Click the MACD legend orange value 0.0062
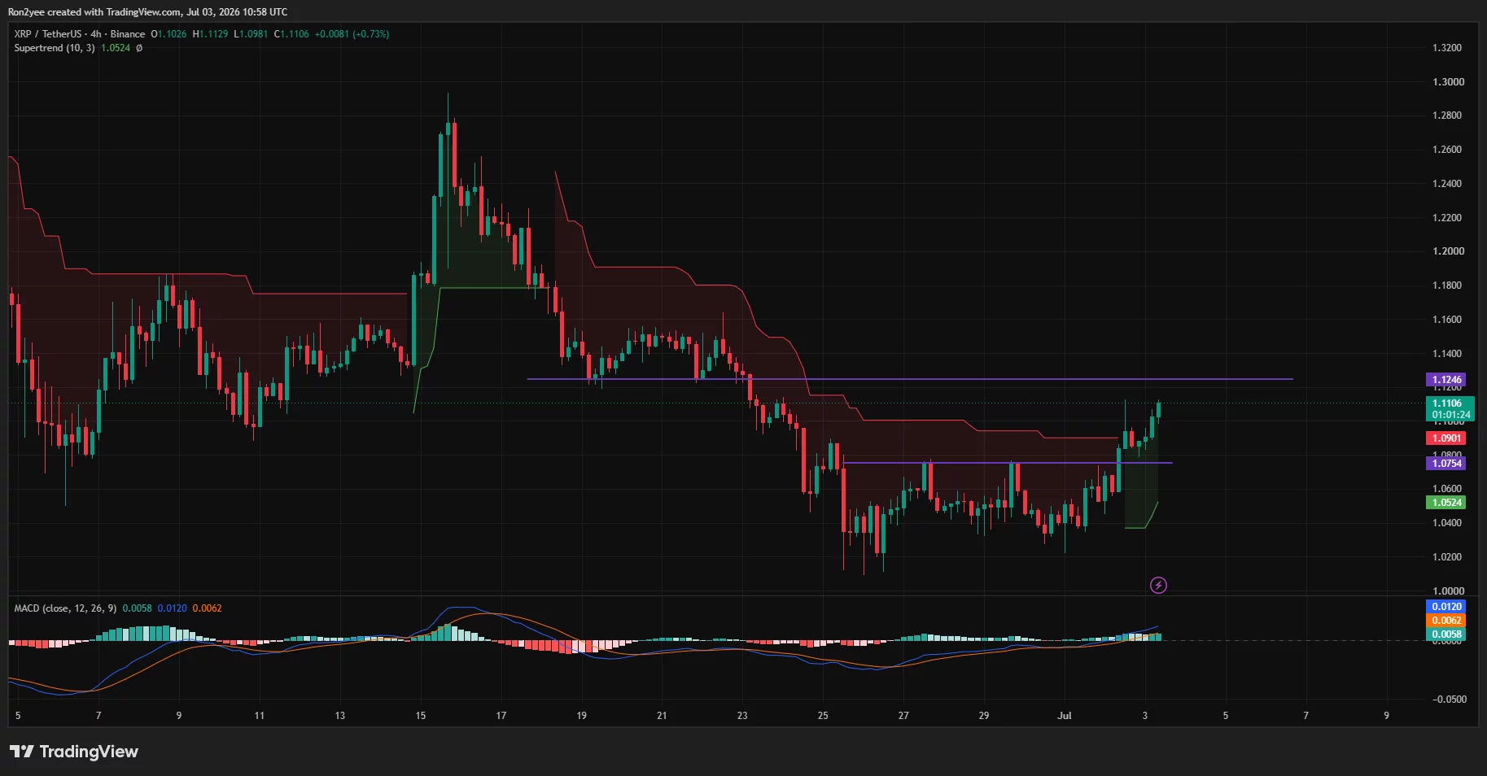The image size is (1487, 776). tap(207, 608)
